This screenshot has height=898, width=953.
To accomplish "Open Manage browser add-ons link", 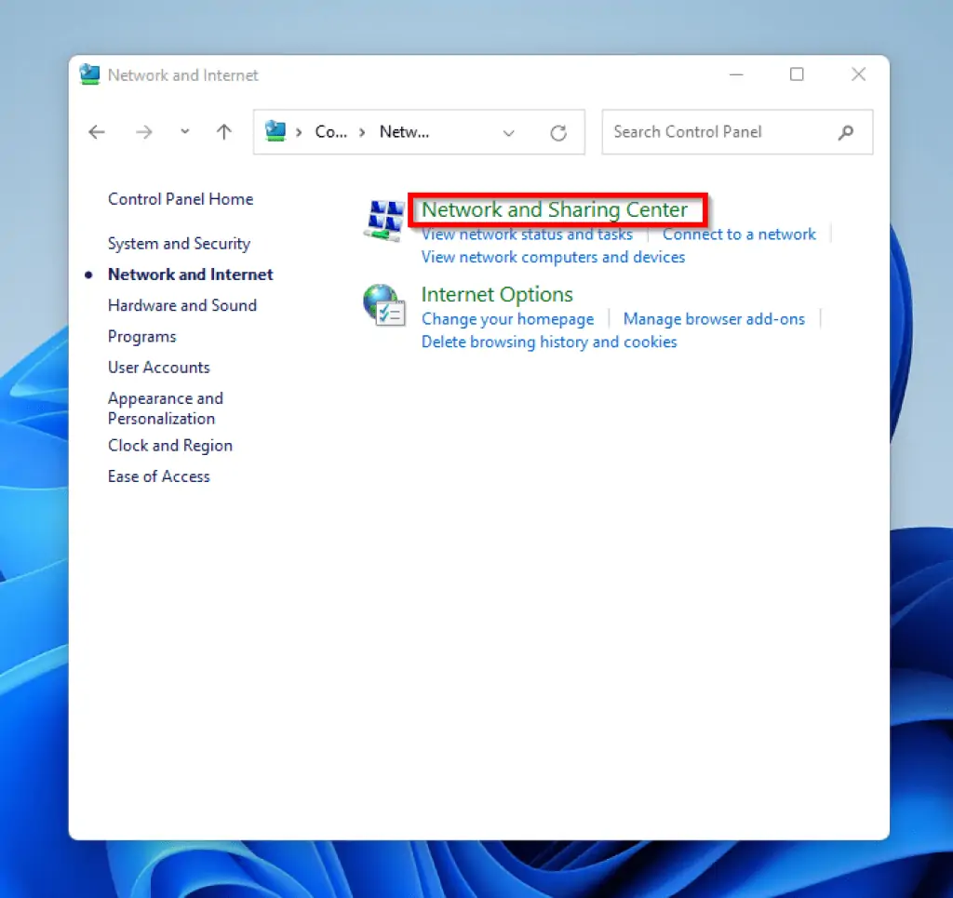I will (x=714, y=319).
